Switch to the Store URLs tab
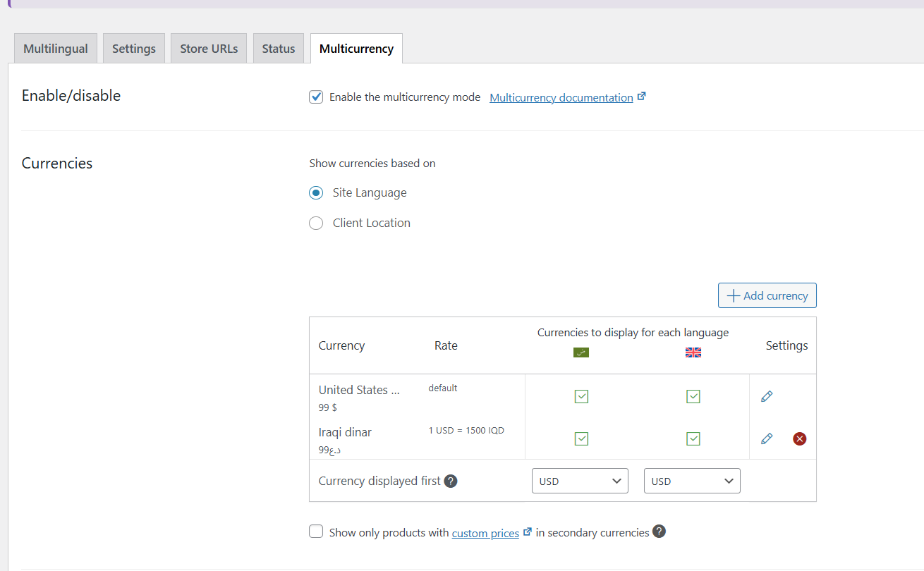 point(209,49)
